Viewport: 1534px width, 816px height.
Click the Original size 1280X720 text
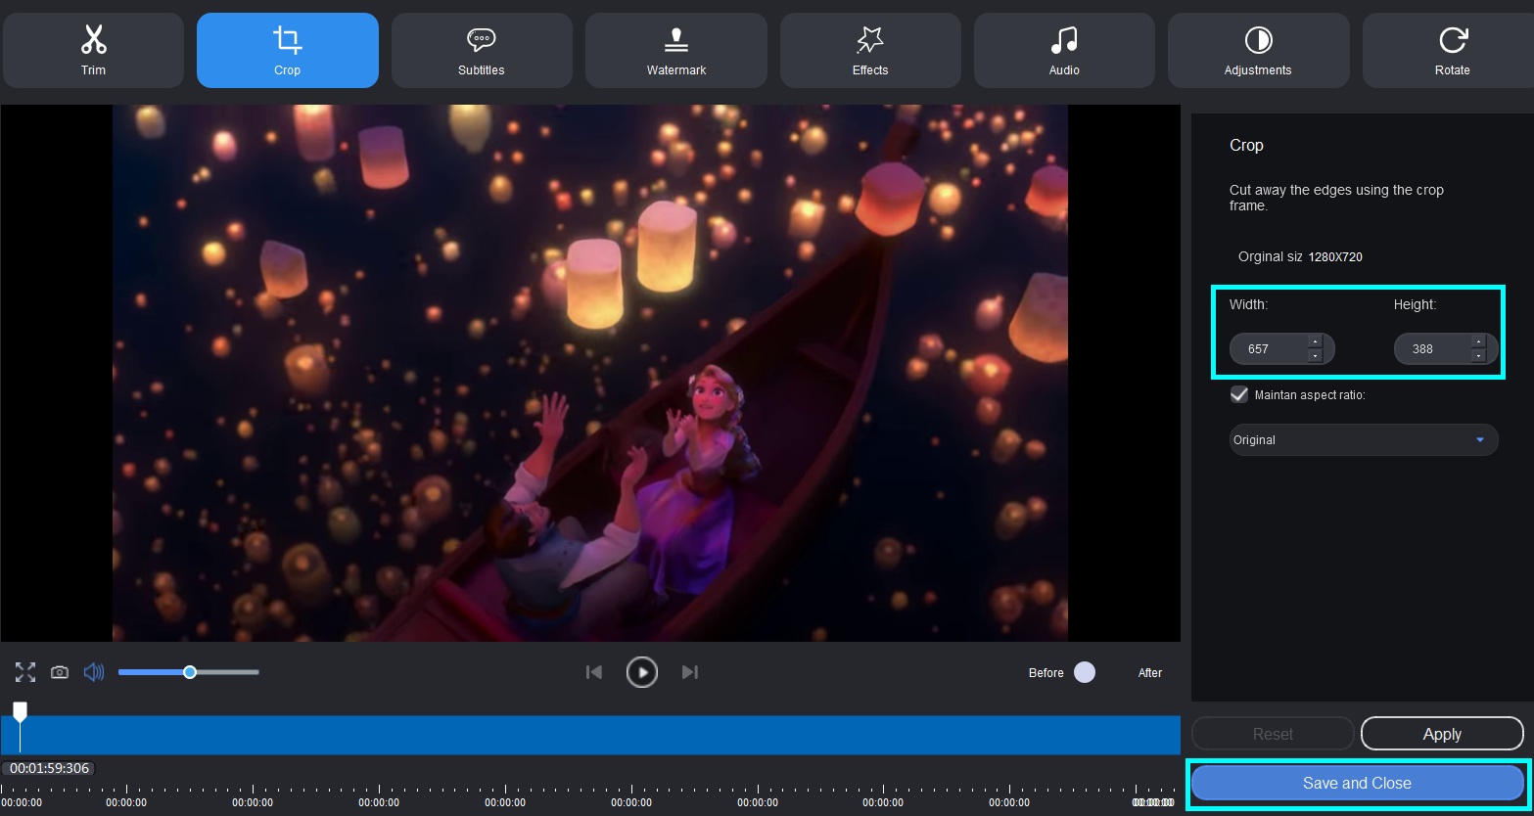tap(1300, 256)
